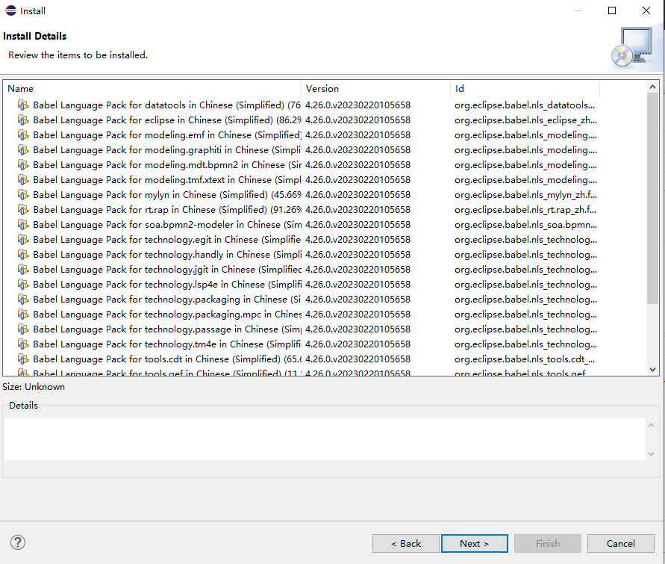This screenshot has width=665, height=564.
Task: Click the version cell in the technology.passage row
Action: pos(358,329)
